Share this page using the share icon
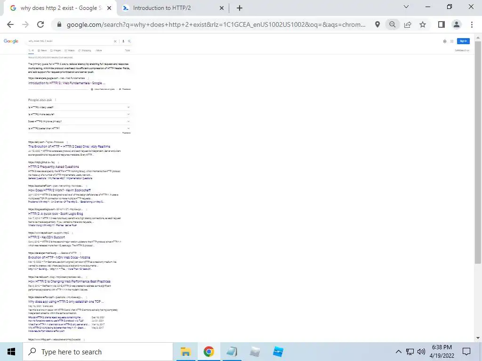 pos(408,24)
